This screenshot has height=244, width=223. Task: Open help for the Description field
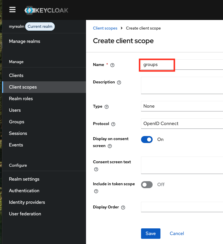click(x=119, y=82)
